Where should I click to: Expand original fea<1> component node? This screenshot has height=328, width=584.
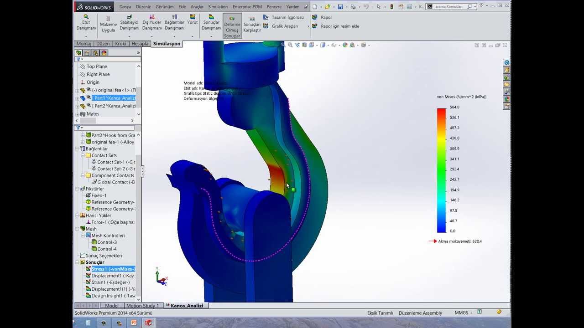[77, 90]
